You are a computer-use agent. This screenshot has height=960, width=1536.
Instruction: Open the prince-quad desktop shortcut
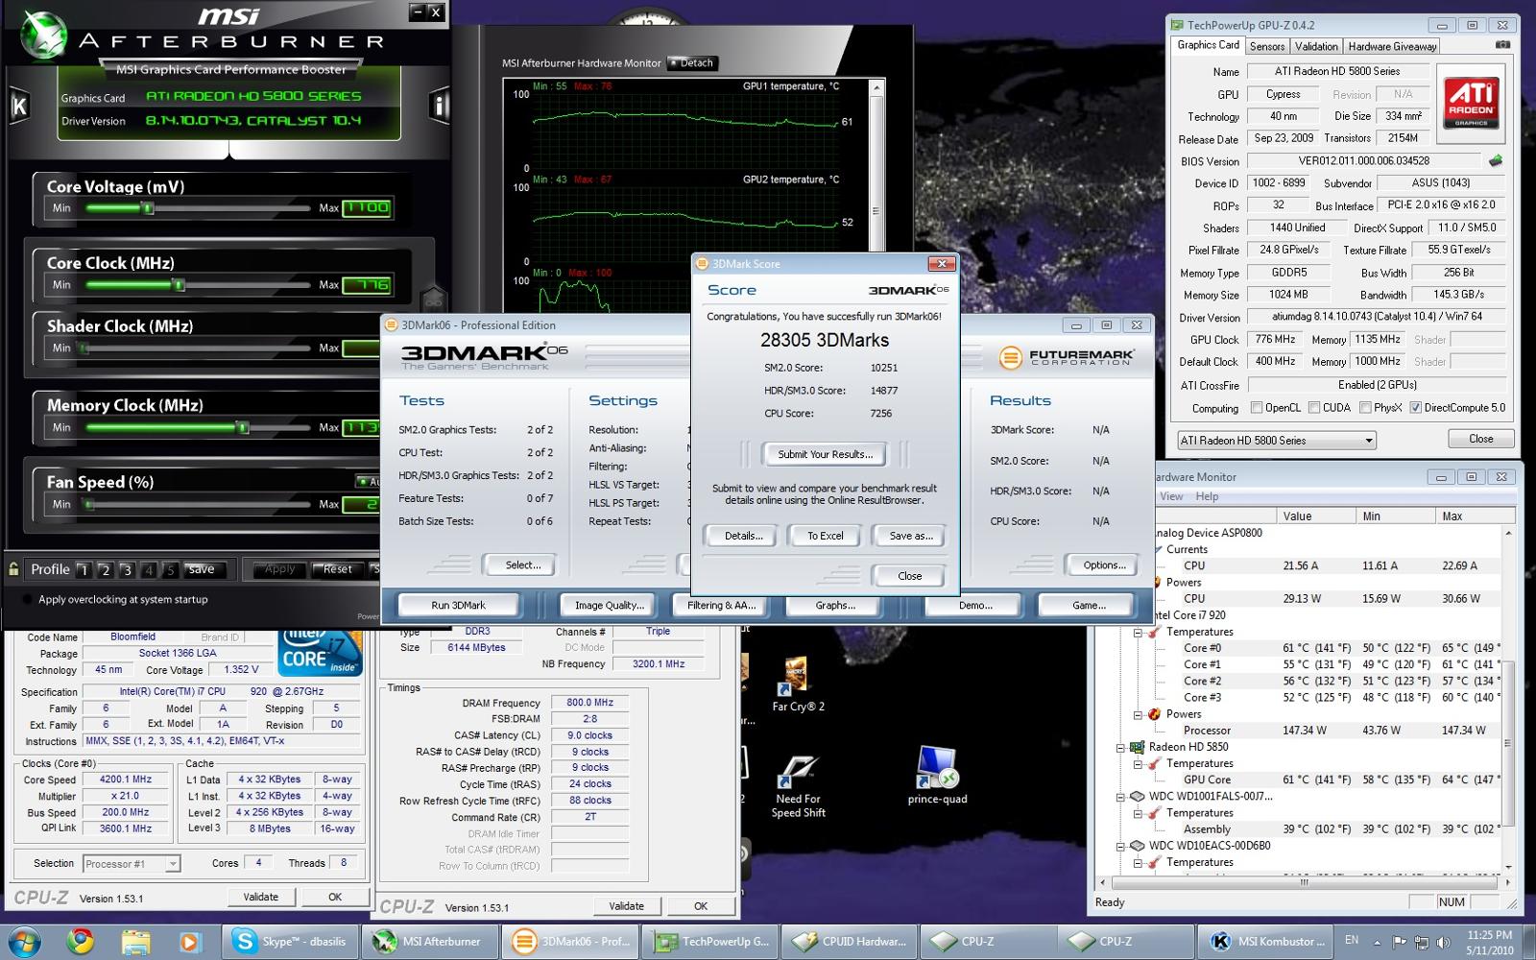[x=937, y=776]
